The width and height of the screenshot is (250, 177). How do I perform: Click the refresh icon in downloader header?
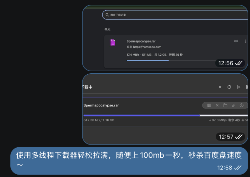click(x=229, y=87)
